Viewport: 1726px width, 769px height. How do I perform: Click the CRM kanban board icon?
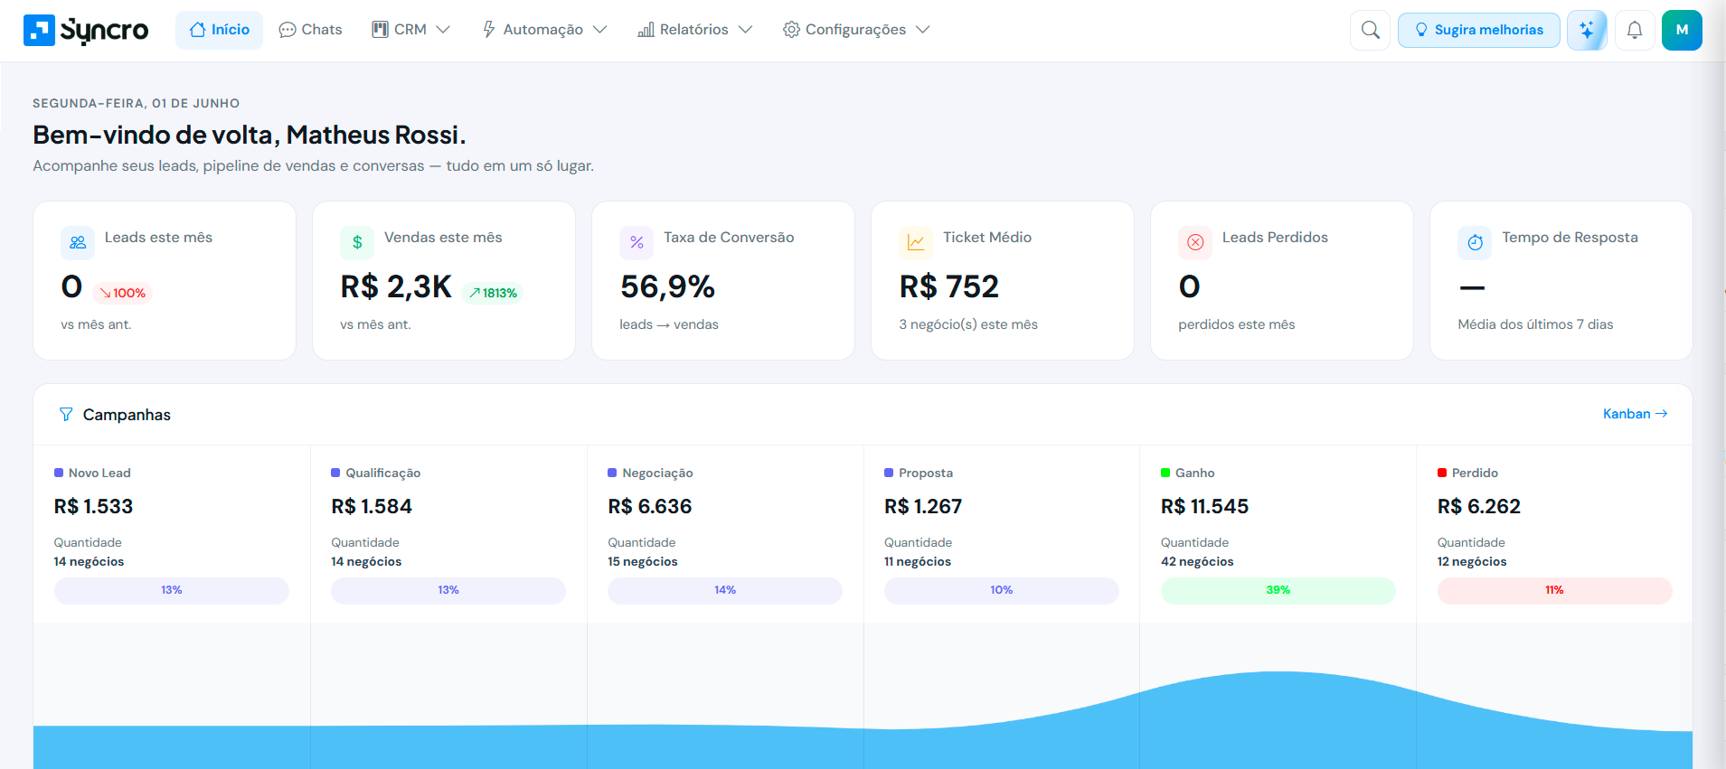click(x=380, y=30)
